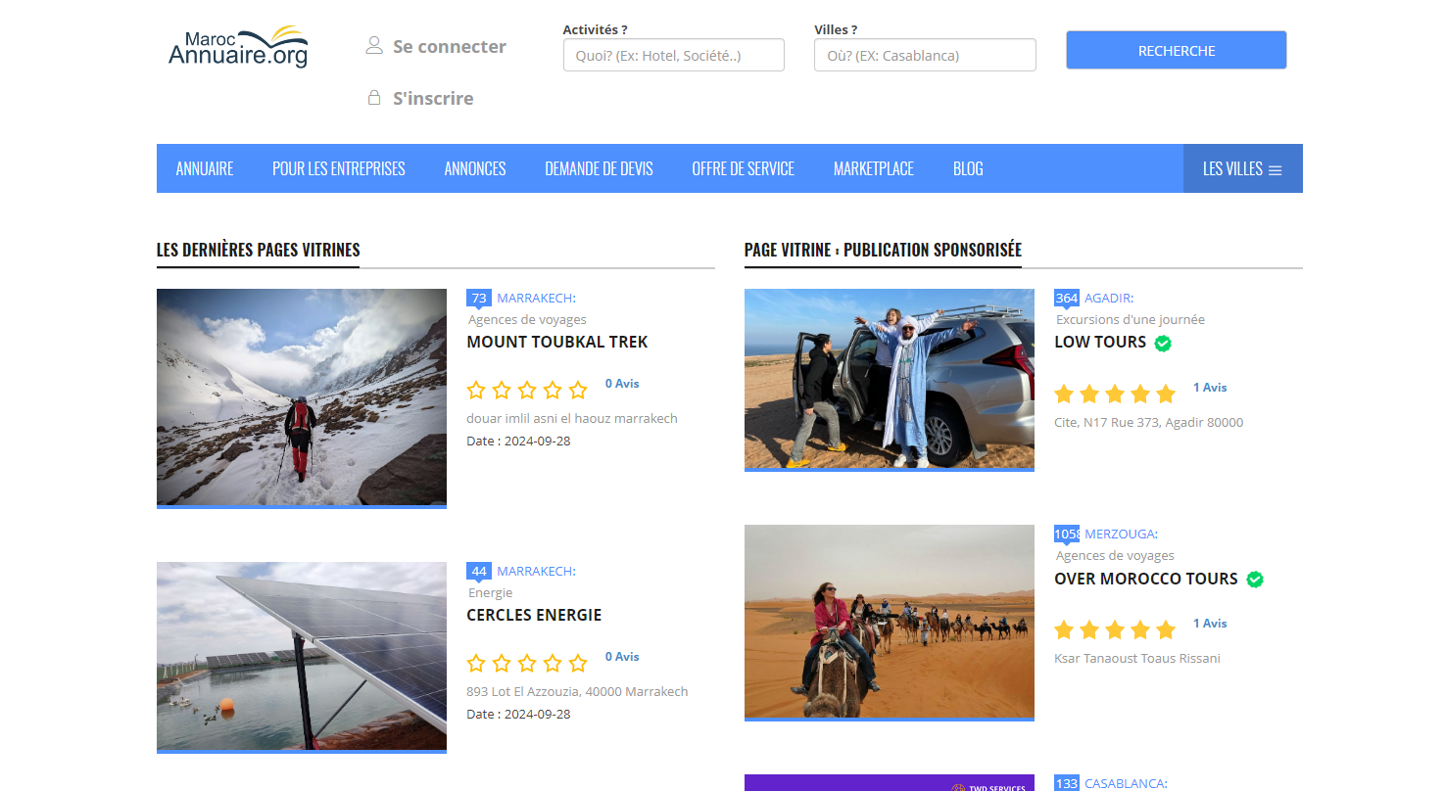The image size is (1445, 791).
Task: Select Demande de devis in navigation
Action: [x=599, y=168]
